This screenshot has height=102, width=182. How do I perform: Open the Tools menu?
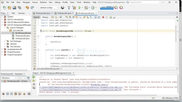click(79, 2)
